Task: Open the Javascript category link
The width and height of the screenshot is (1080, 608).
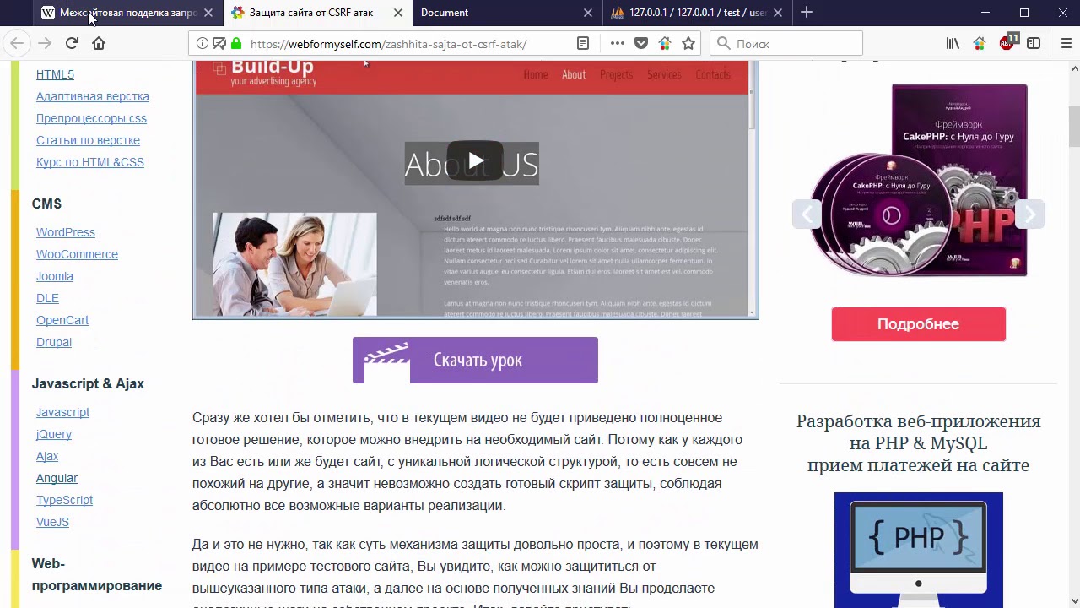Action: click(62, 412)
